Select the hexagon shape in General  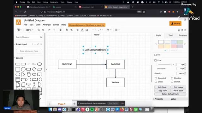point(18,74)
